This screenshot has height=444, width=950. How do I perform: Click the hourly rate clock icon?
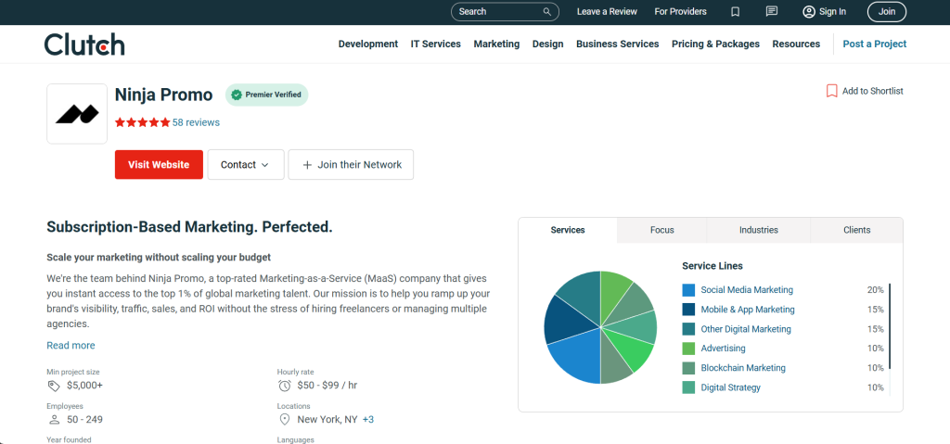[284, 386]
